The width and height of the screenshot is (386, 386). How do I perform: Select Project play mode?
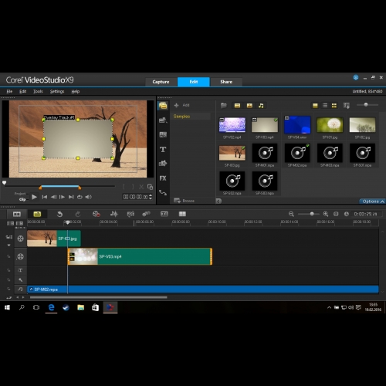pyautogui.click(x=20, y=194)
